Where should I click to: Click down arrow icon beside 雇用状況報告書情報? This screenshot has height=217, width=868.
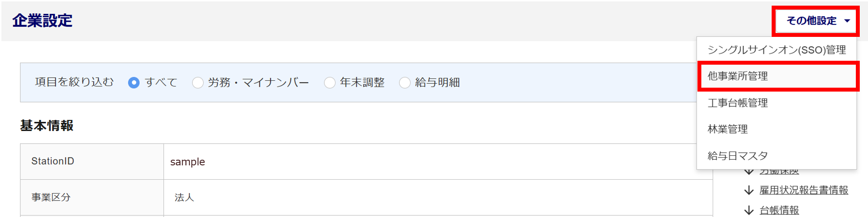pos(749,190)
